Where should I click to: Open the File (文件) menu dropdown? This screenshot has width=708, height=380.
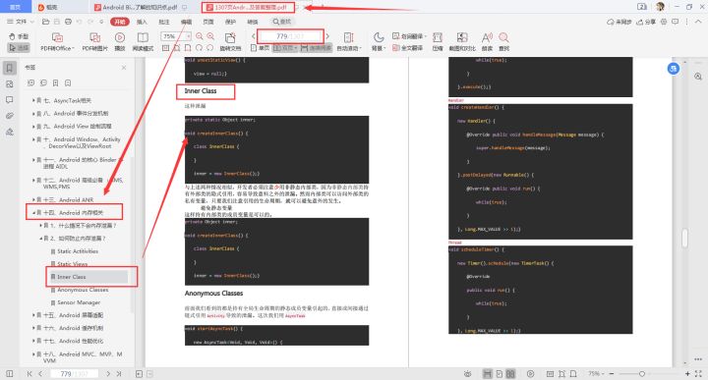point(21,22)
